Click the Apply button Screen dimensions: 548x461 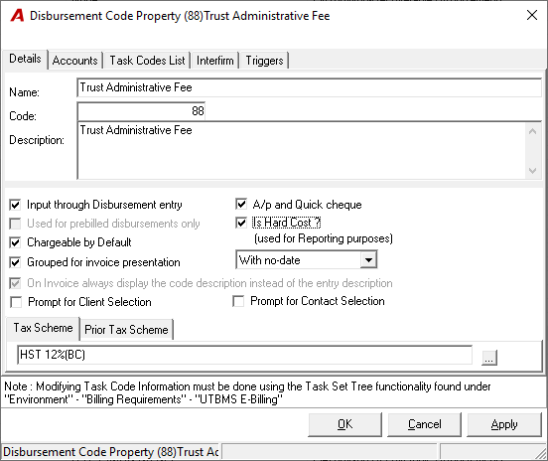504,424
